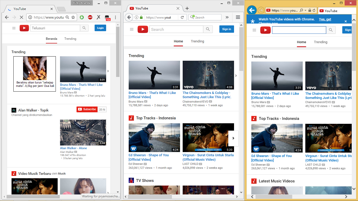Open the YouTube guide menu in Firefox window

click(x=132, y=29)
